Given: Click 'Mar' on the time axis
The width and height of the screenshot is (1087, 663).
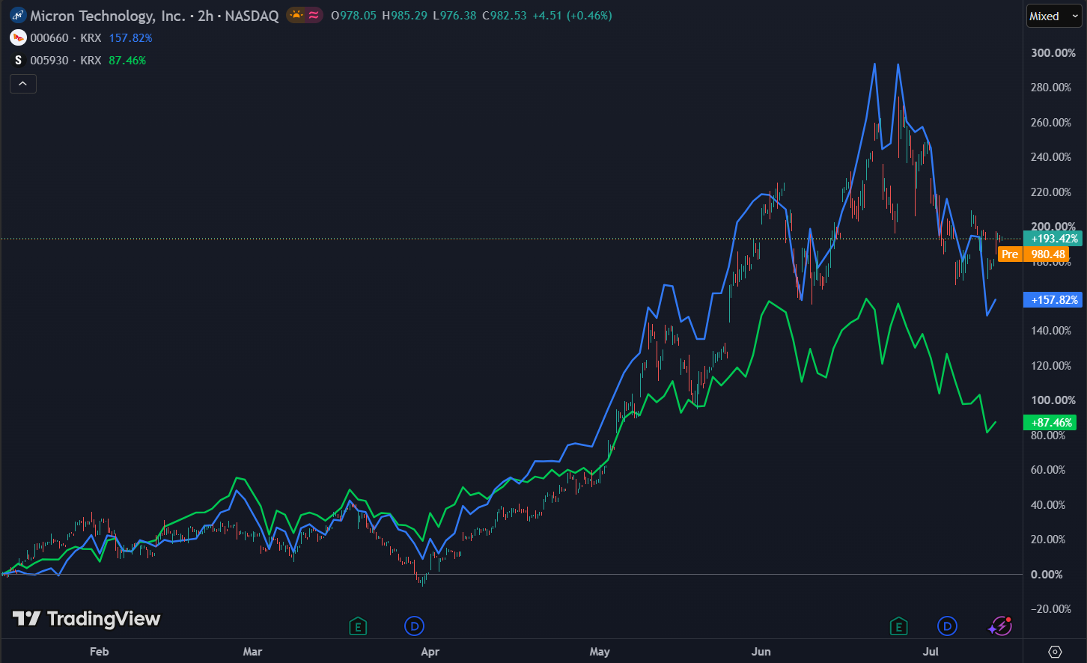Looking at the screenshot, I should (x=253, y=652).
